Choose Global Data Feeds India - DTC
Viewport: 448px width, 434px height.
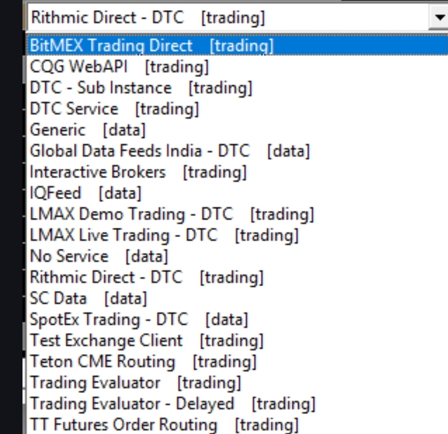point(237,151)
